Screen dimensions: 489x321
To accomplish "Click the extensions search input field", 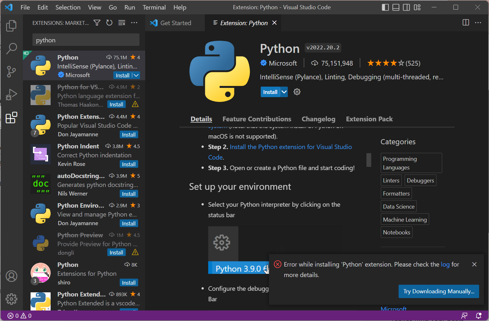I will pos(86,40).
